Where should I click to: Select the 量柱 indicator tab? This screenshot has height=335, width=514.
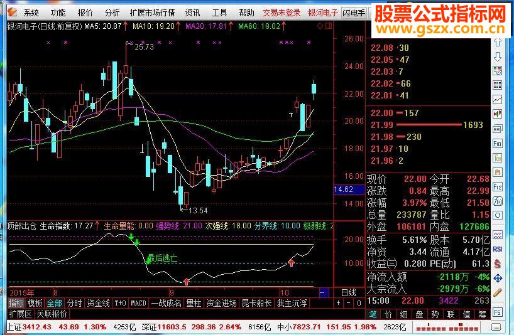[x=194, y=303]
